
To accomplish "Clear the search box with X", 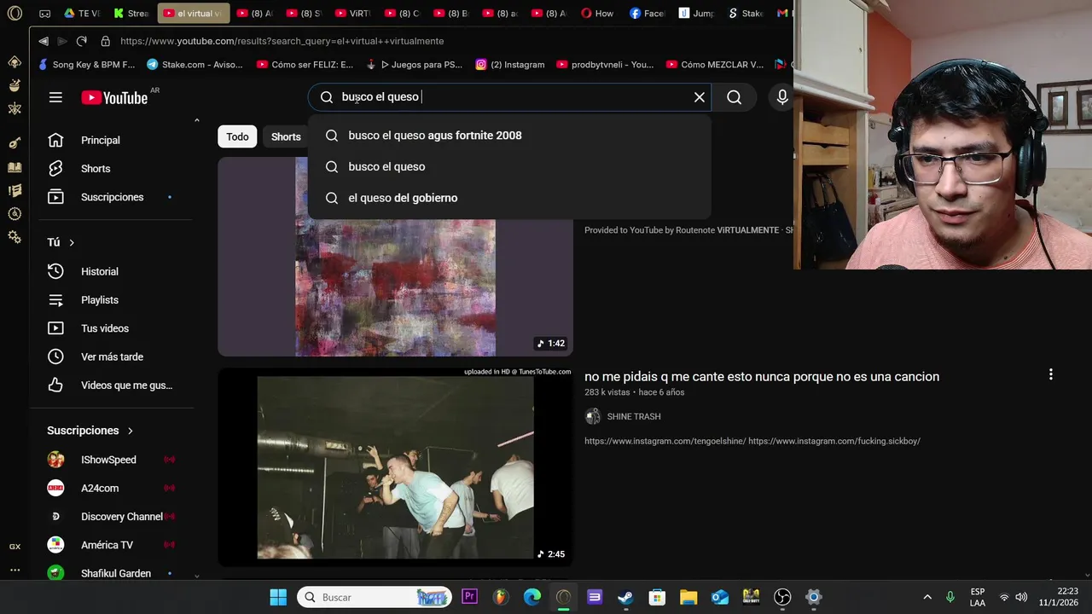I will tap(700, 97).
